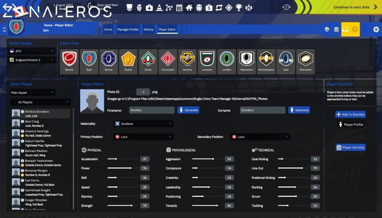Open the help question mark icon
382x218 pixels.
(286, 7)
